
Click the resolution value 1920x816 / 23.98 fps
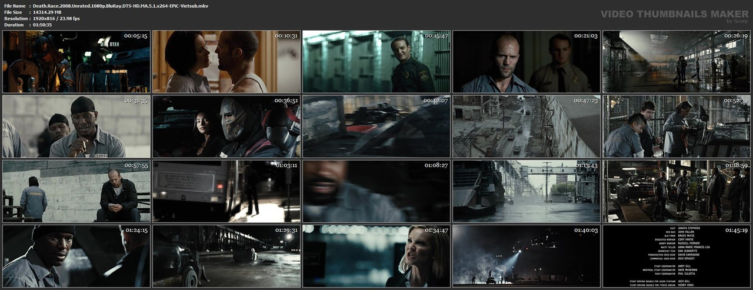pyautogui.click(x=56, y=18)
